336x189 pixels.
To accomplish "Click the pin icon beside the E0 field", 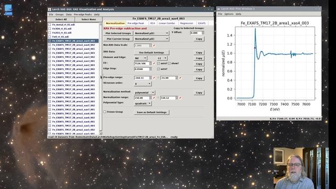I will tap(154, 64).
